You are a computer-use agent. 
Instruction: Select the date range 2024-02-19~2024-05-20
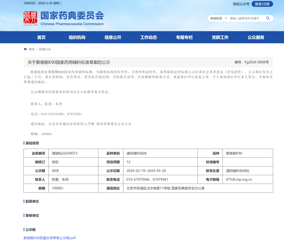[x=146, y=171]
